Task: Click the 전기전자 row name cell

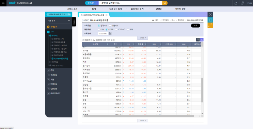Action: [95, 66]
